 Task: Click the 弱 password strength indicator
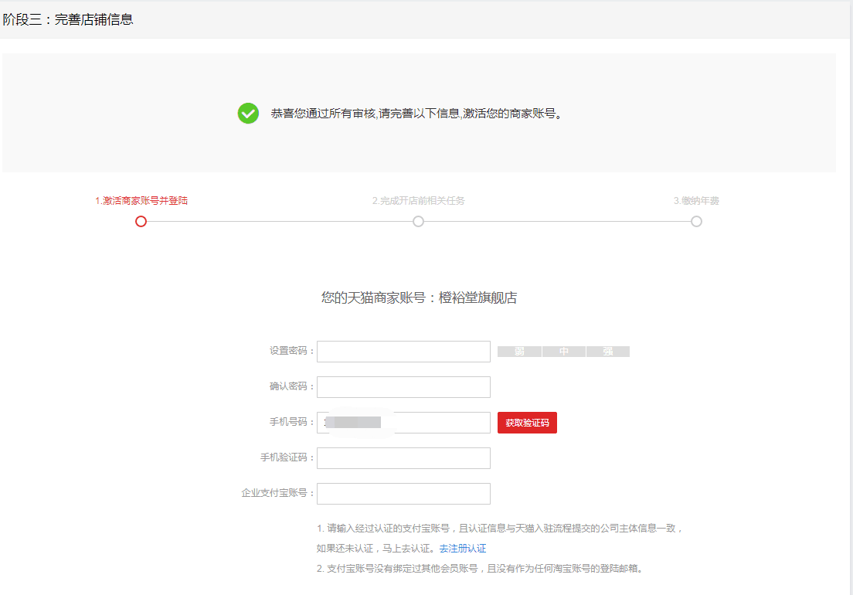[519, 352]
